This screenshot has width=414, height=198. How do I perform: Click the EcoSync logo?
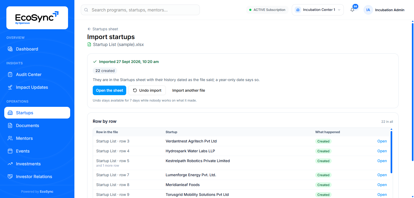coord(37,18)
